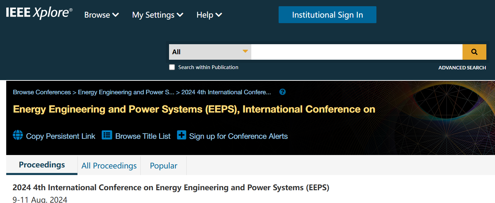The width and height of the screenshot is (495, 203).
Task: Click the help question mark icon in breadcrumb
Action: (282, 92)
